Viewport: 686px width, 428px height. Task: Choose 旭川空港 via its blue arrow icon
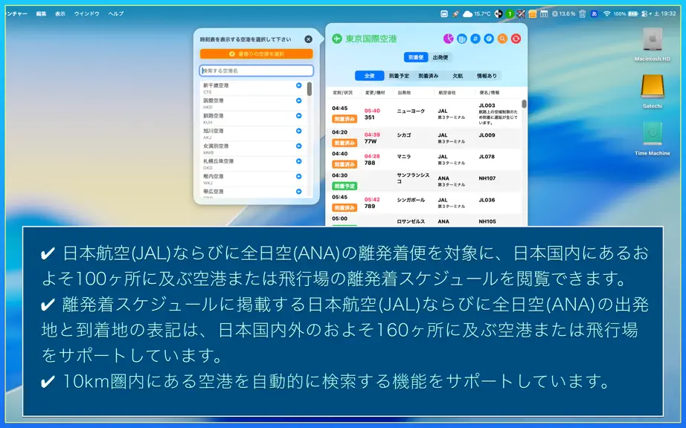tap(299, 131)
